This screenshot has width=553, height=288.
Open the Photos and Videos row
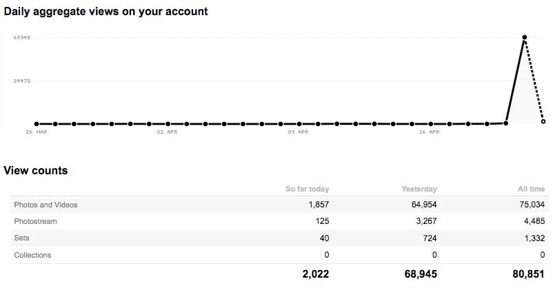(x=46, y=205)
